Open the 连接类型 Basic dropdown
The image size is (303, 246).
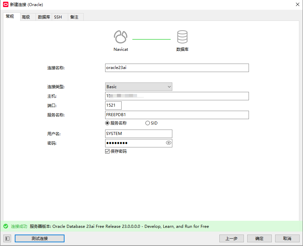coord(138,87)
